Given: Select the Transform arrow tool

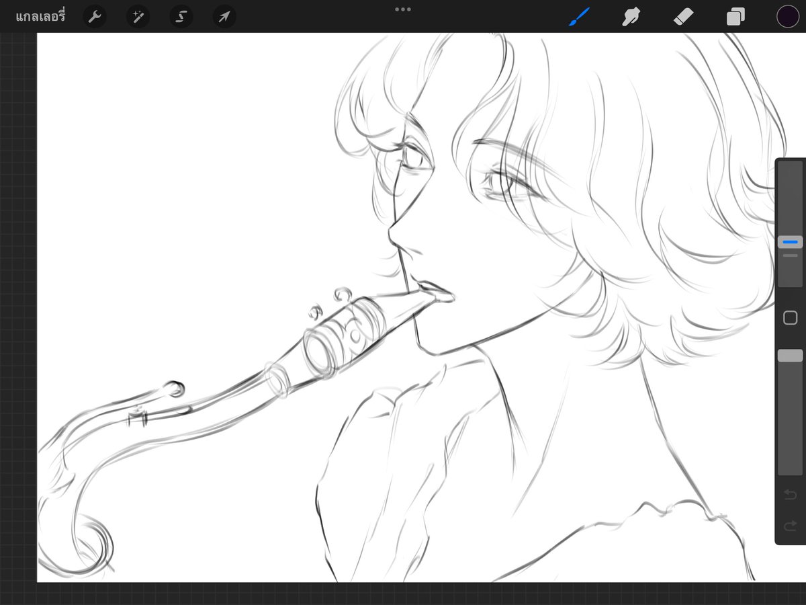Looking at the screenshot, I should pos(224,16).
